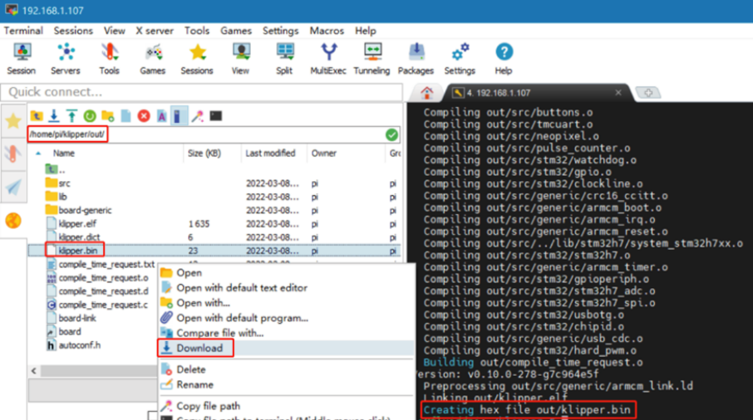Toggle the highlighted blue SFTP toolbar button
This screenshot has height=420, width=753.
[x=178, y=116]
